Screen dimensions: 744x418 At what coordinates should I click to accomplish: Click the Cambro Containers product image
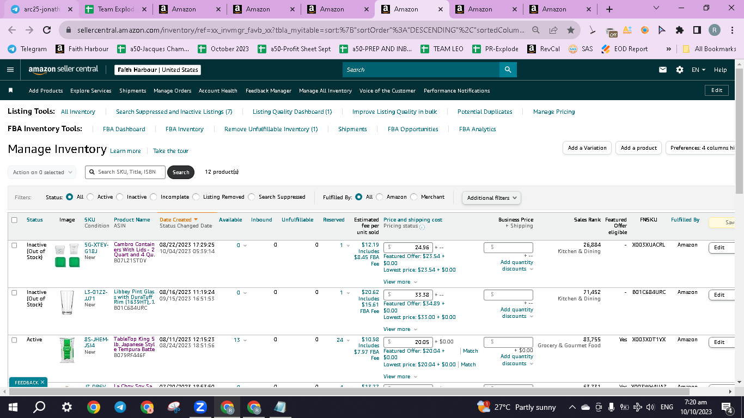click(67, 255)
